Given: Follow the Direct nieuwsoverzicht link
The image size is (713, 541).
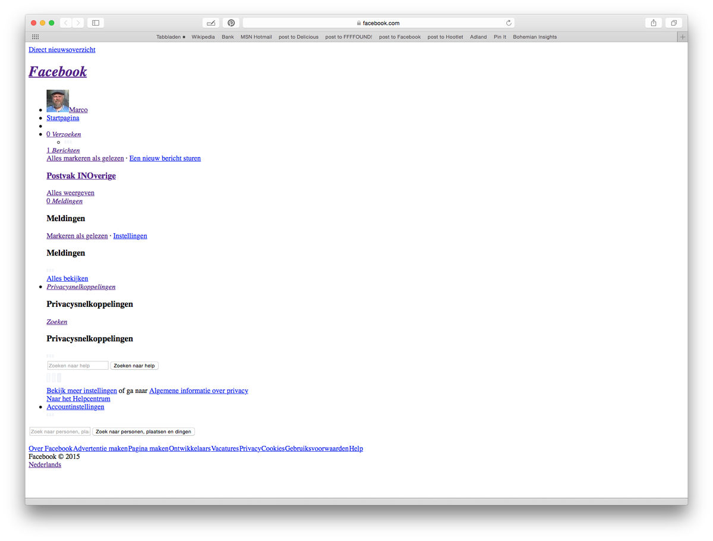Looking at the screenshot, I should click(62, 50).
